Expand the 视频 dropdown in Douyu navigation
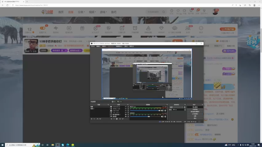The height and width of the screenshot is (147, 262). tap(92, 12)
